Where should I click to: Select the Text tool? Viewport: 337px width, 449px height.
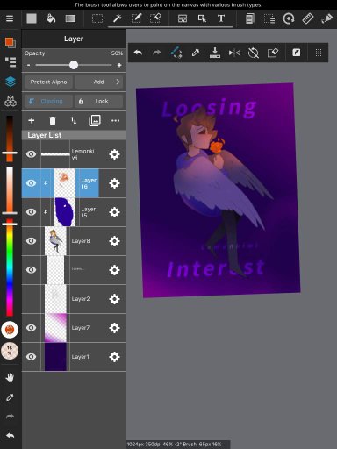[221, 18]
